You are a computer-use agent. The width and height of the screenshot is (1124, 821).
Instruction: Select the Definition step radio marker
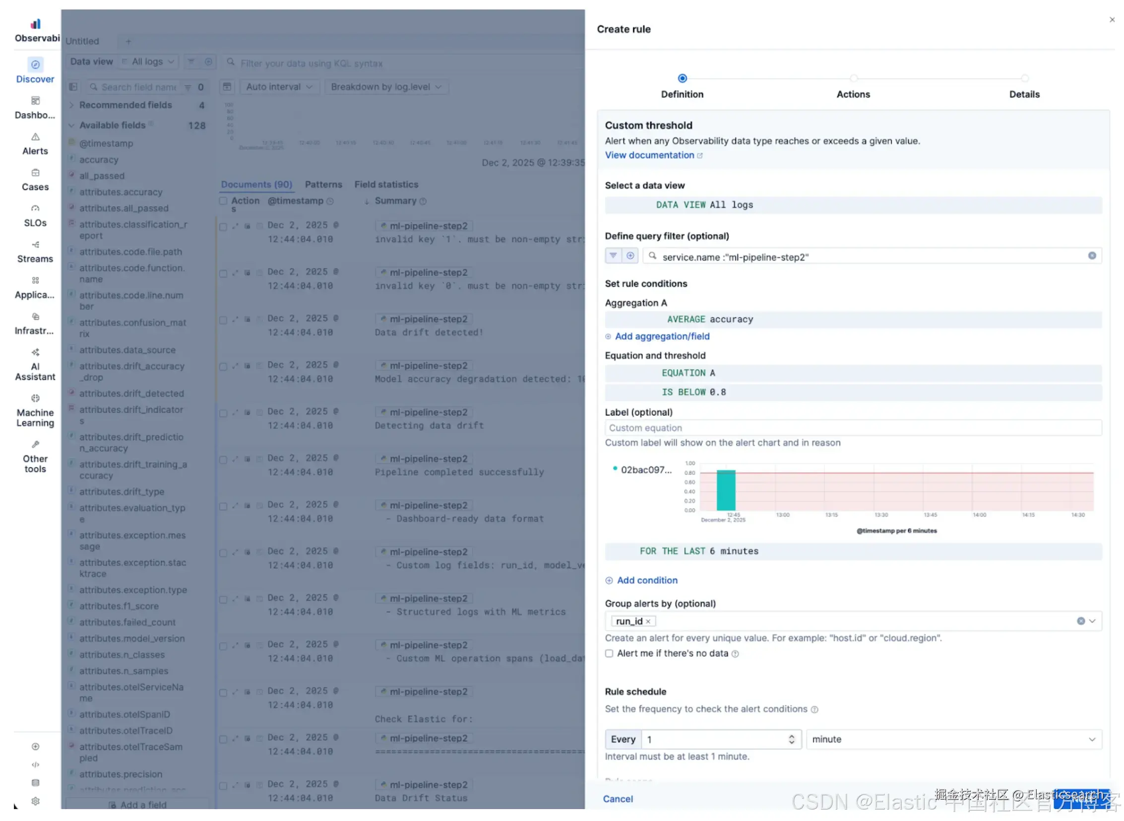(x=682, y=78)
